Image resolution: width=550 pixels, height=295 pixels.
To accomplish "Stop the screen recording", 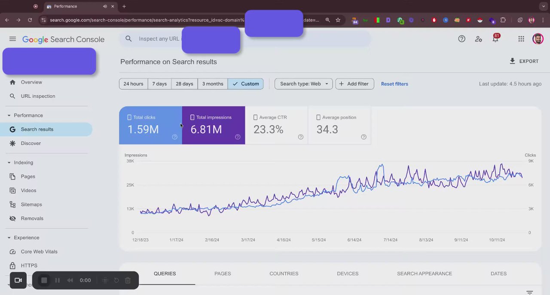I will (44, 280).
